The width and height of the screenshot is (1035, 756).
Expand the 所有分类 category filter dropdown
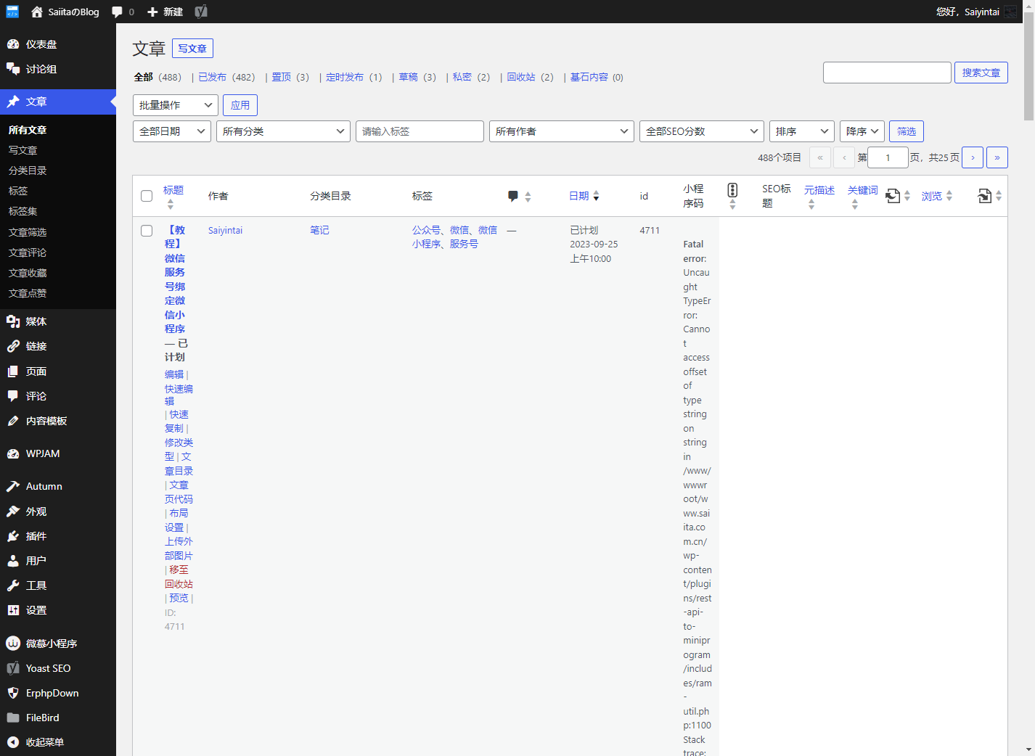[x=283, y=131]
